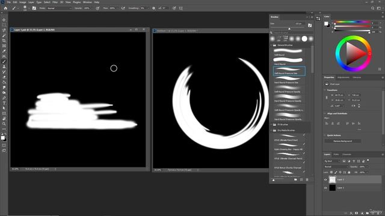Toggle pressure for size
385x216 pixels.
click(x=174, y=8)
